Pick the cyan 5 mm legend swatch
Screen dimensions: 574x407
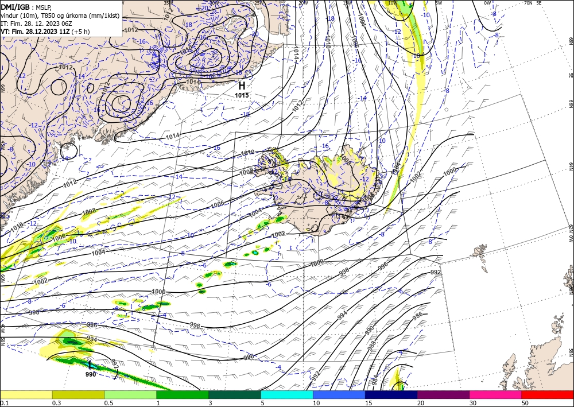tap(287, 394)
